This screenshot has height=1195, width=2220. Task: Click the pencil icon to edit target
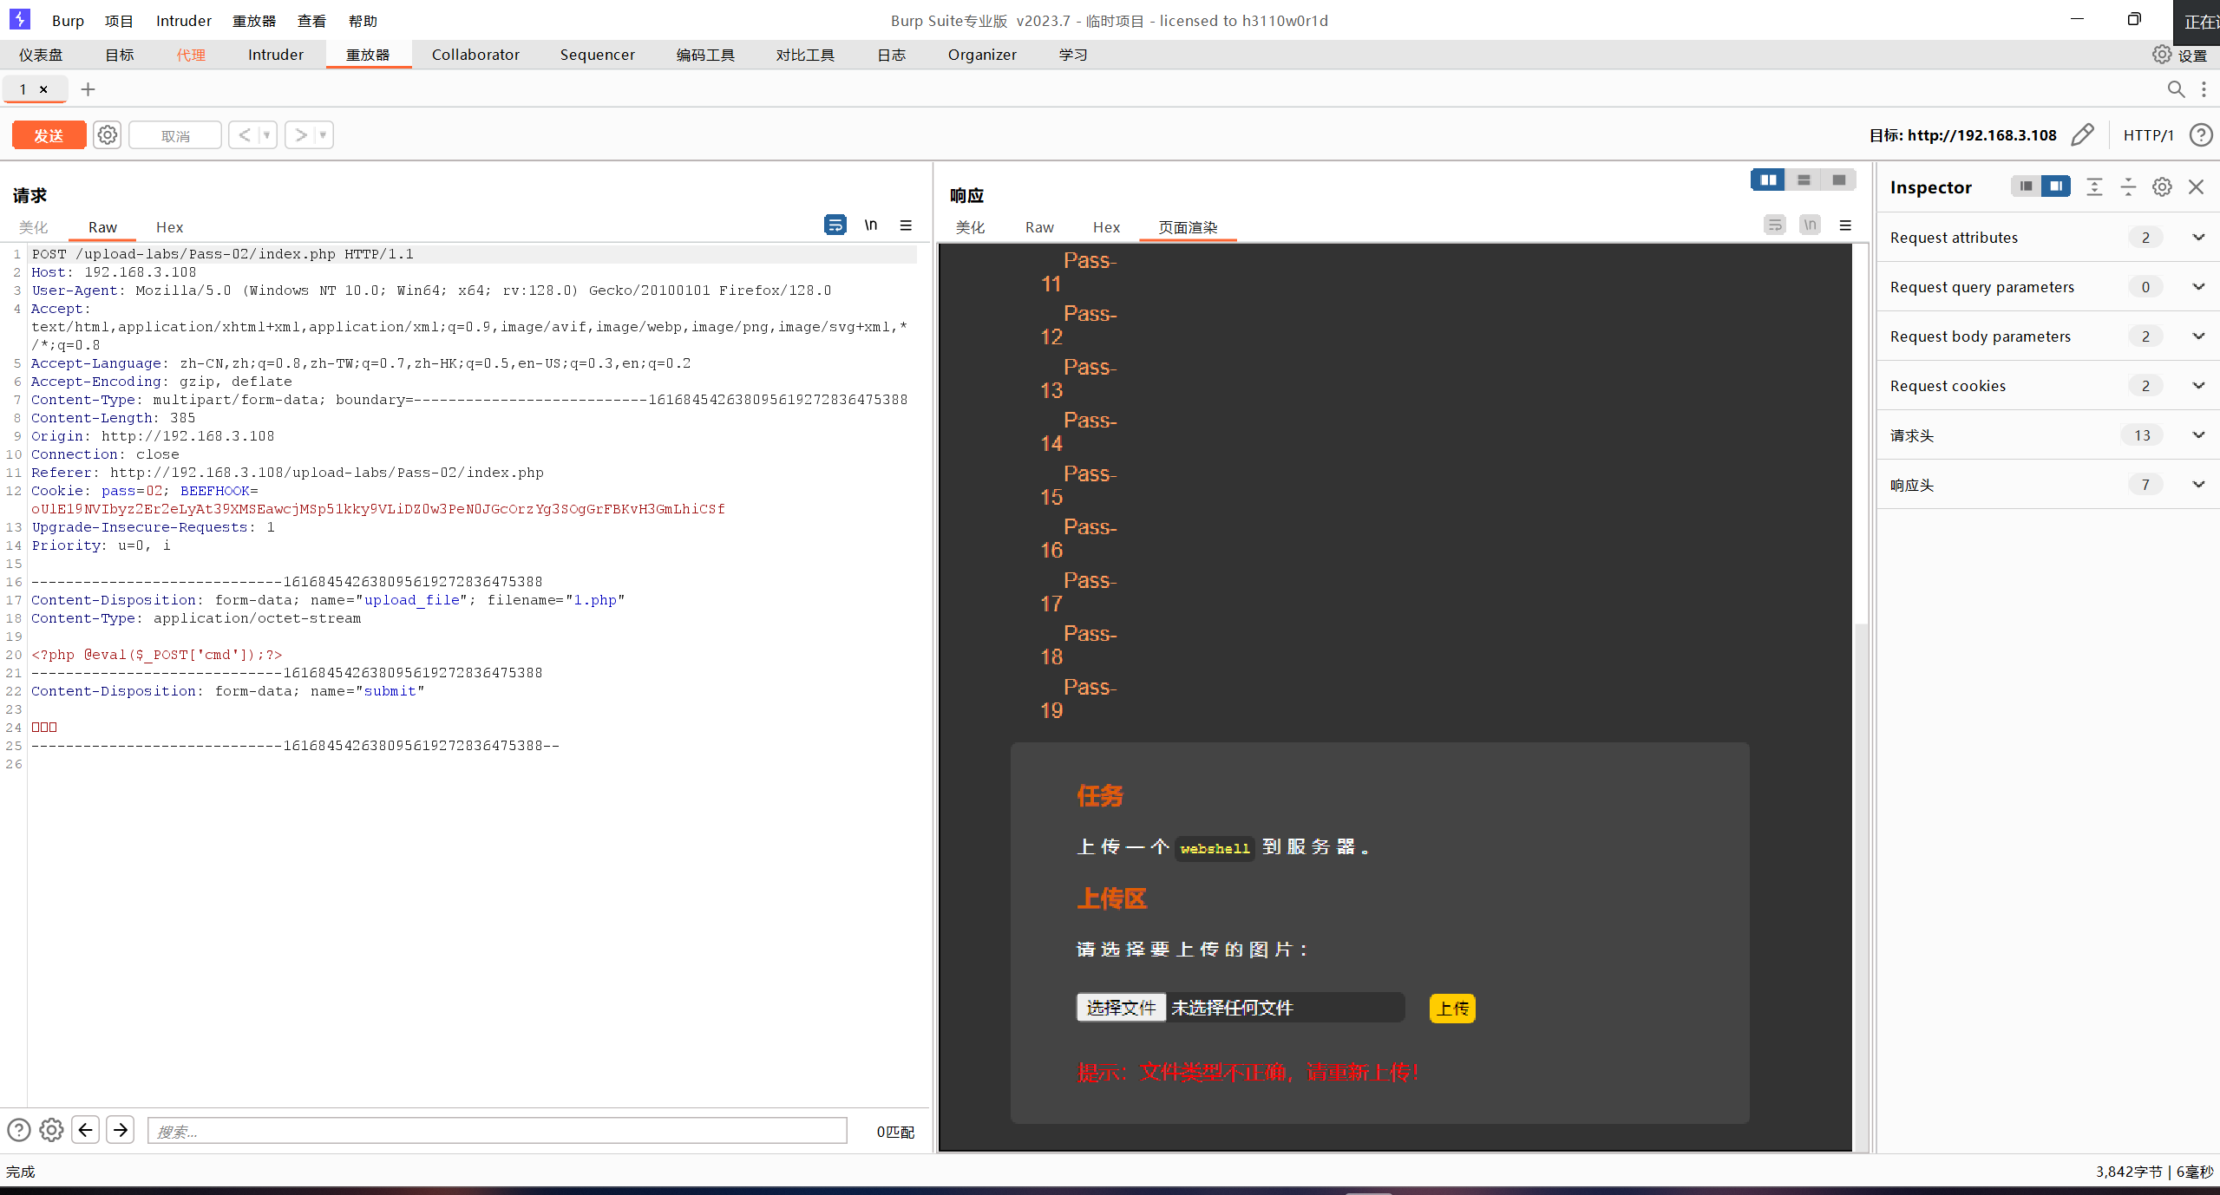(x=2083, y=135)
